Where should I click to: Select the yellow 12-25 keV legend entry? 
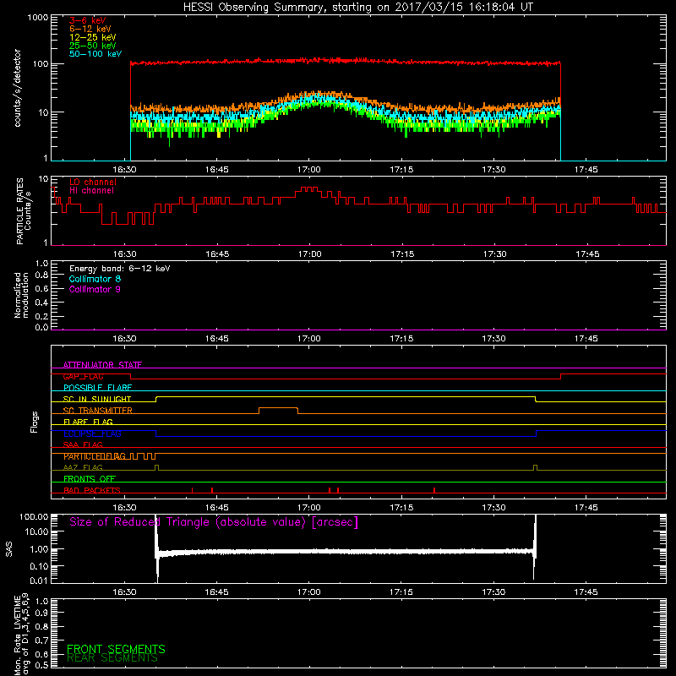point(92,37)
